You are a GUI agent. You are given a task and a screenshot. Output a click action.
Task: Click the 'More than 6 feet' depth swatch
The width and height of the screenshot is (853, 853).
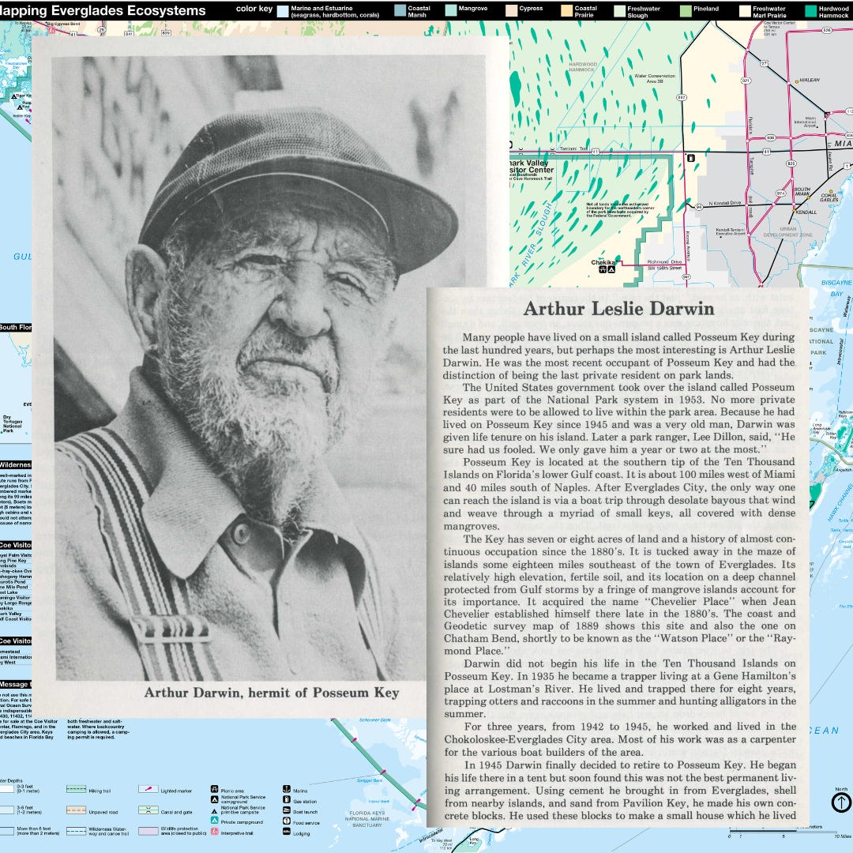[x=6, y=831]
